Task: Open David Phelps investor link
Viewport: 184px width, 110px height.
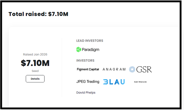Action: click(x=86, y=92)
